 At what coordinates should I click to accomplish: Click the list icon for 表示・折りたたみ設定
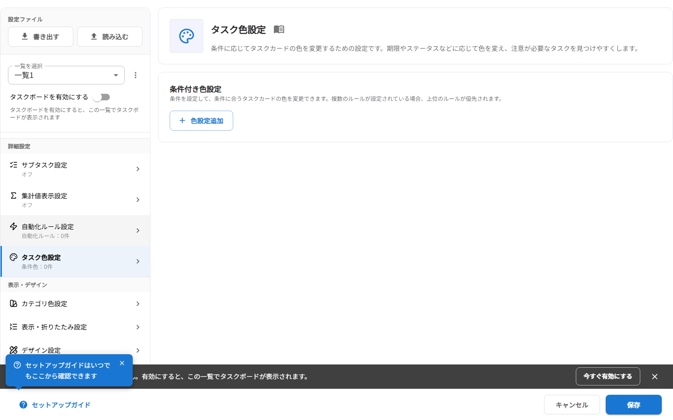[14, 327]
